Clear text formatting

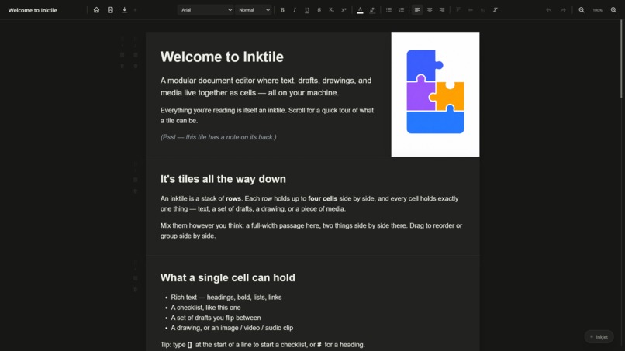pyautogui.click(x=495, y=10)
